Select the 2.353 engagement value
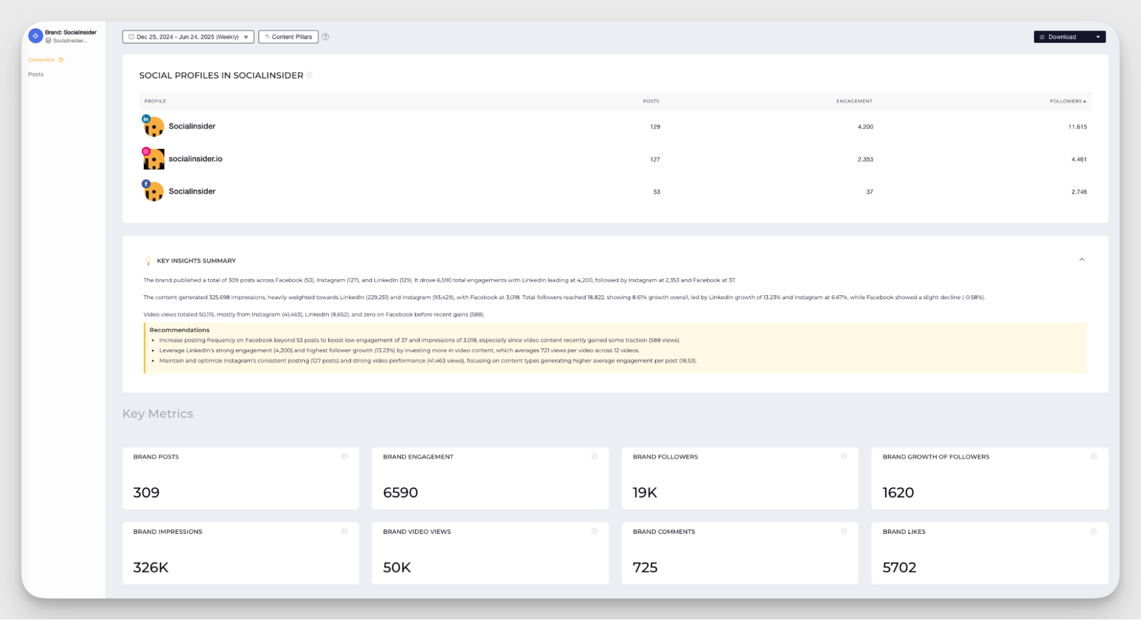 [x=865, y=159]
